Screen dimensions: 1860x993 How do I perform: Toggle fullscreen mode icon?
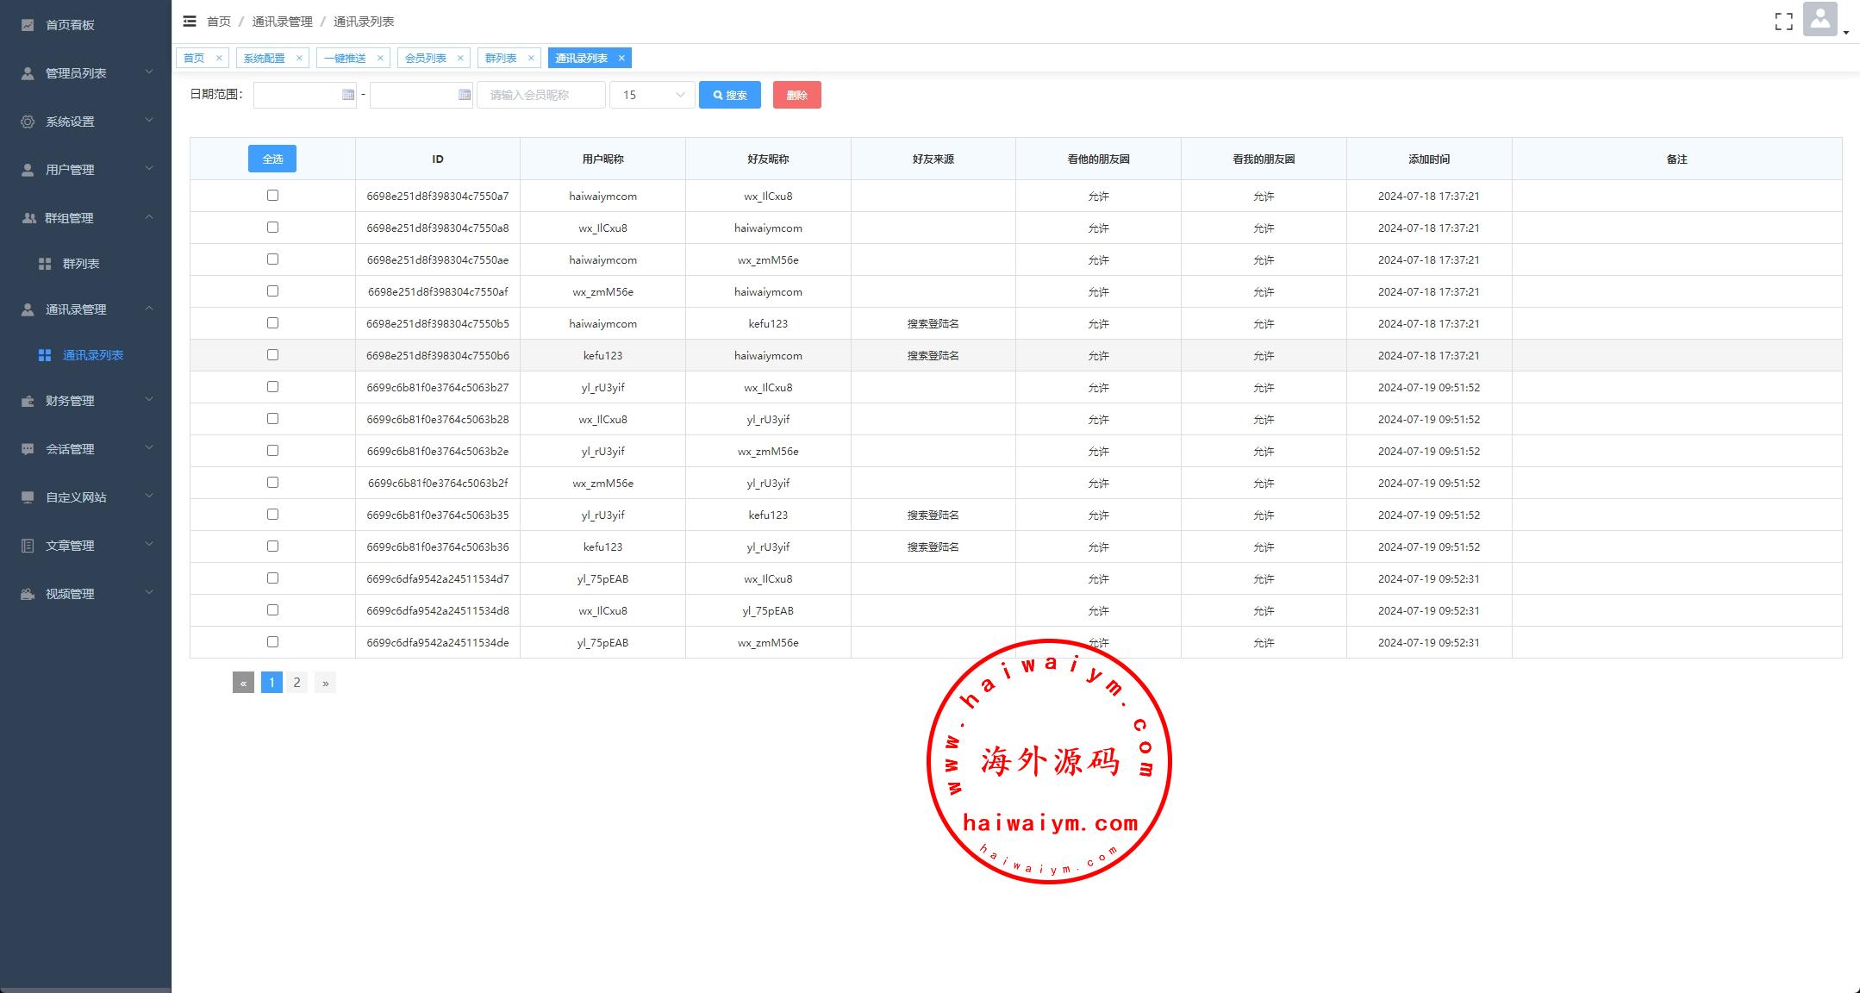coord(1783,22)
